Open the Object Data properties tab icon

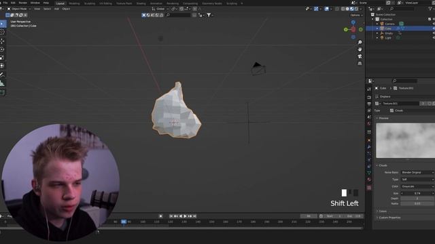click(x=369, y=173)
